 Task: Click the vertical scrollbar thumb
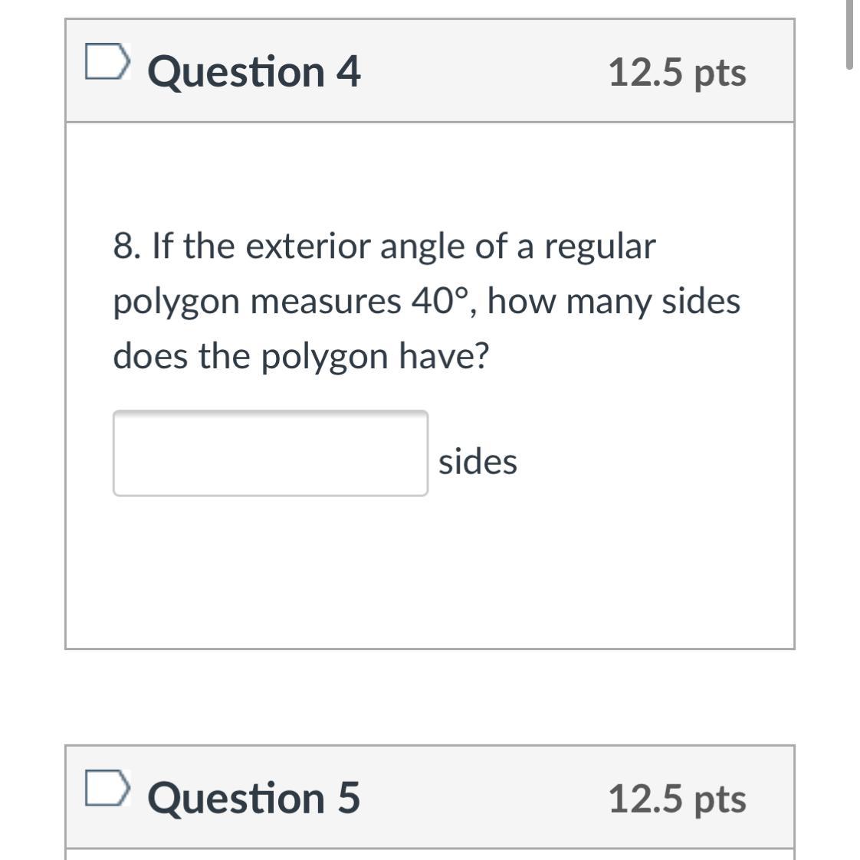pos(849,34)
